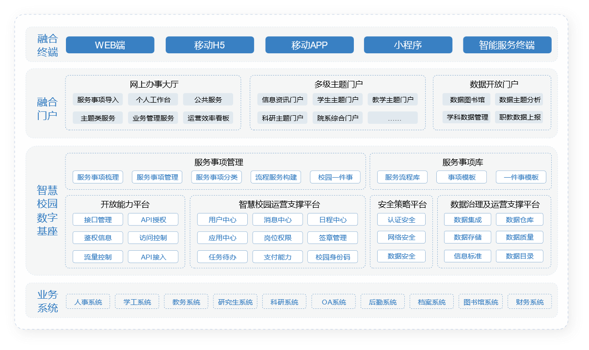This screenshot has width=589, height=350.
Task: Click the 数据图书馆 item
Action: tap(466, 100)
